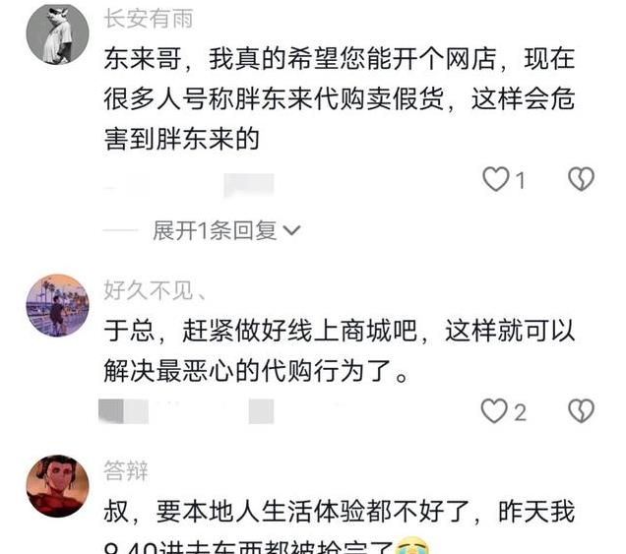Screen dimensions: 626x554
Task: Tap the like count 2 on second comment
Action: click(520, 412)
